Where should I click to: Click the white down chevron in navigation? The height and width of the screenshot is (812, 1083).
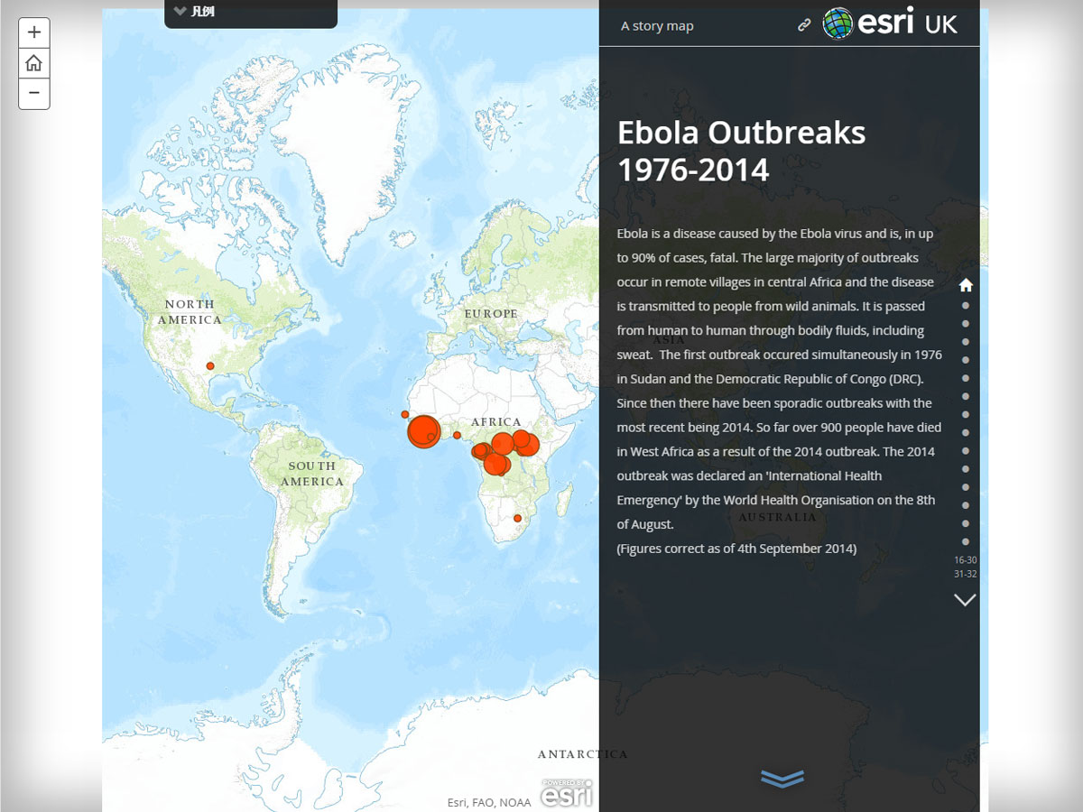(x=965, y=600)
